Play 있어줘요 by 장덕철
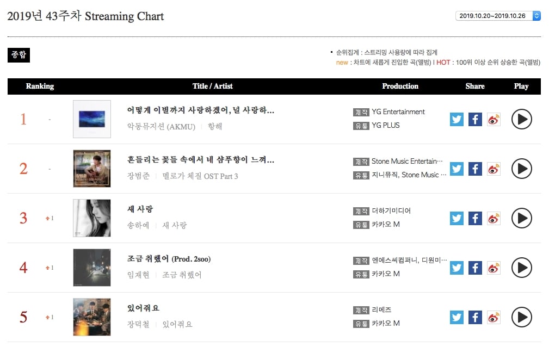Viewport: 555px width, 347px height. pyautogui.click(x=521, y=317)
